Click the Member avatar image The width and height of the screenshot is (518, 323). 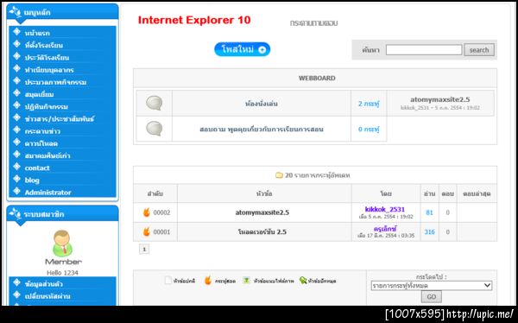[x=62, y=243]
